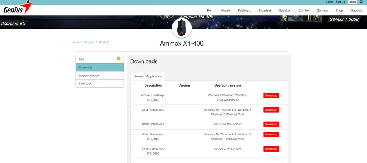Download the Ammox X1-400 App PID_0180
Image resolution: width=367 pixels, height=163 pixels.
271,95
